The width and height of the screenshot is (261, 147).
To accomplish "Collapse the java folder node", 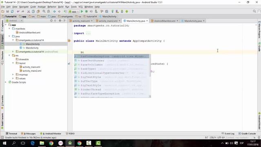I will (9, 36).
